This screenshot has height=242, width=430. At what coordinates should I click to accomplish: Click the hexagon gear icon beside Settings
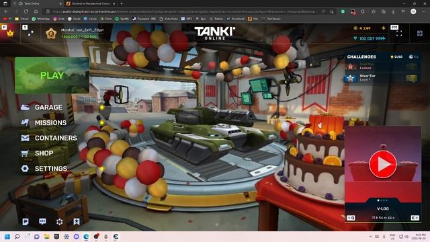pyautogui.click(x=25, y=169)
